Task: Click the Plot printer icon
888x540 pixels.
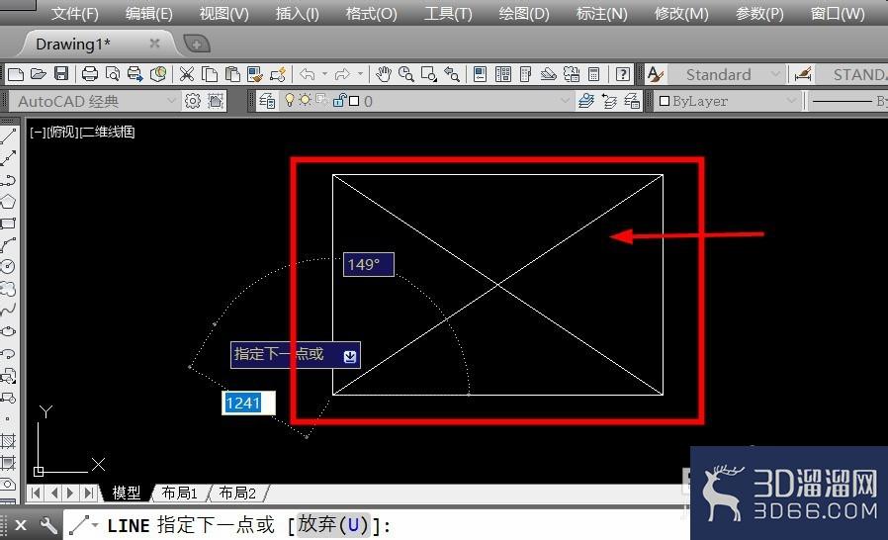Action: tap(89, 74)
